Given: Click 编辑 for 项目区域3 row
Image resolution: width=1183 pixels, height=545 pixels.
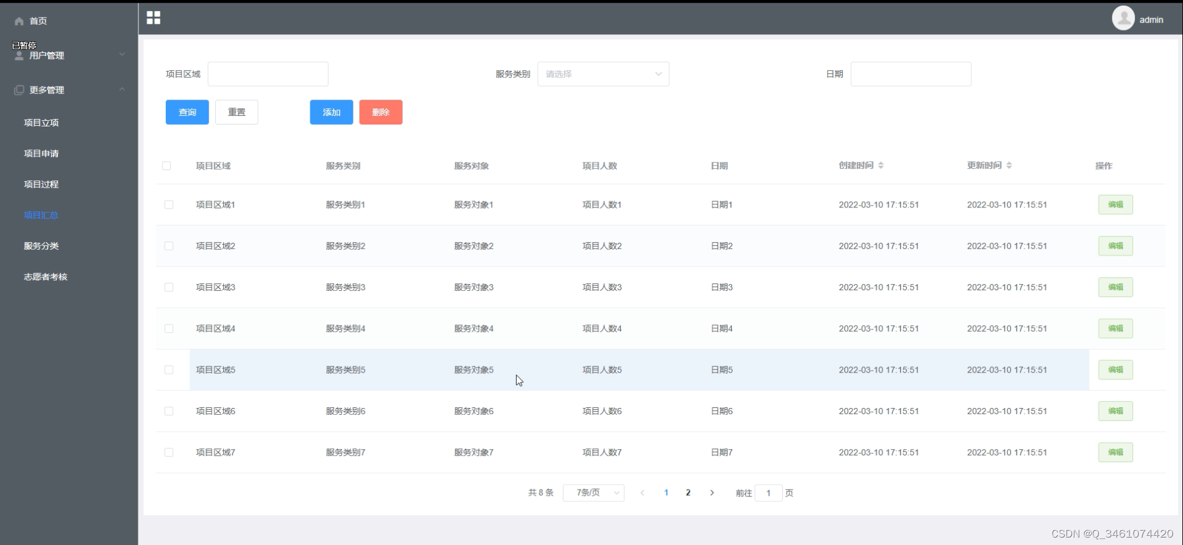Looking at the screenshot, I should [x=1115, y=287].
